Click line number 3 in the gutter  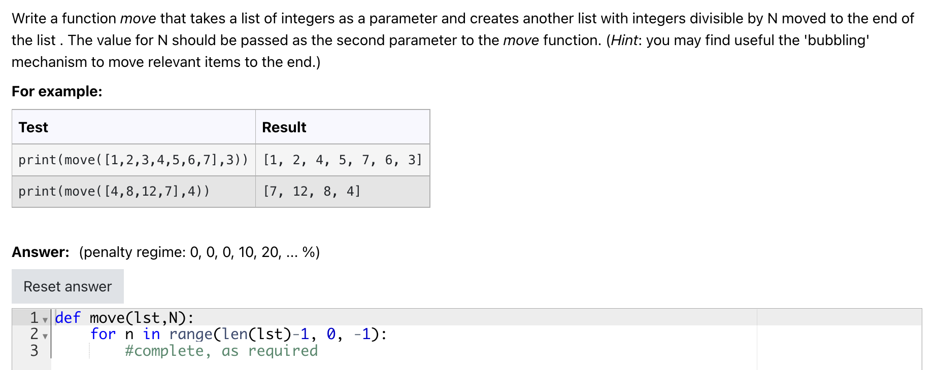point(34,351)
